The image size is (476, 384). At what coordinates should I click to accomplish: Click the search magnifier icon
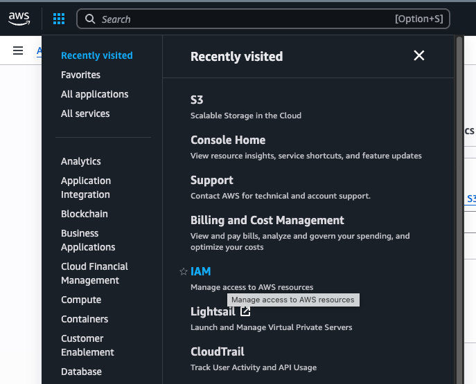(90, 19)
